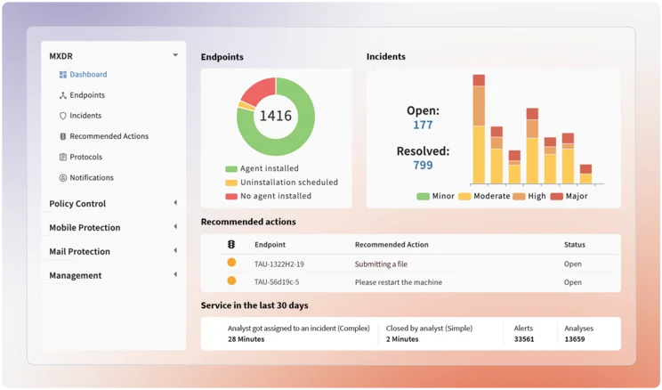Screen dimensions: 662x390
Task: Click the Notifications bell icon
Action: 63,178
